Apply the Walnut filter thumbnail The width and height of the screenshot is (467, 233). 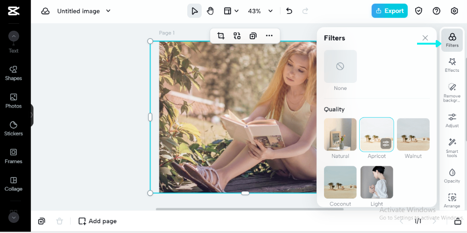point(413,135)
